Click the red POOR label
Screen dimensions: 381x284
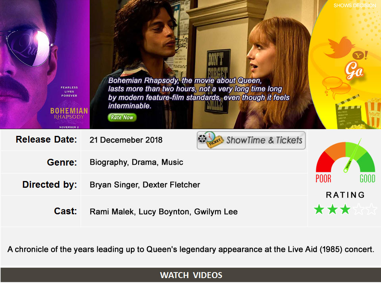point(323,179)
